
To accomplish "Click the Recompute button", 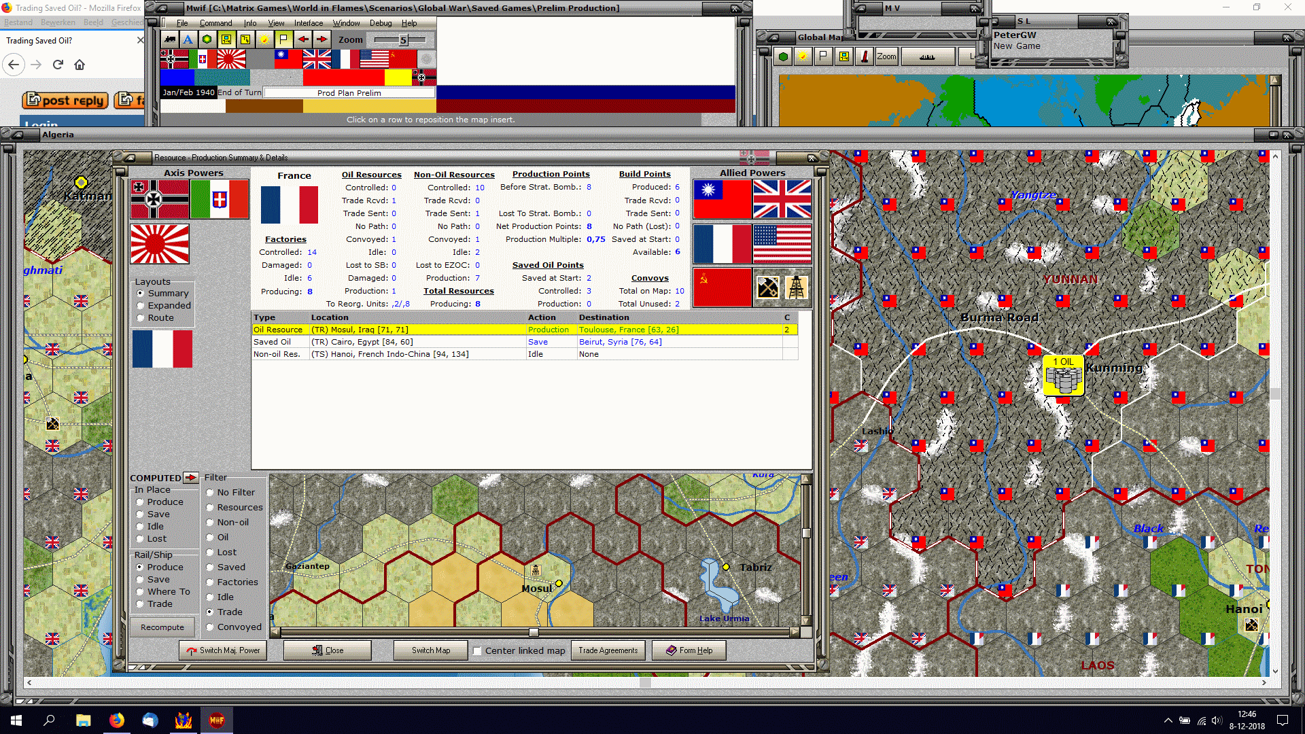I will [162, 627].
